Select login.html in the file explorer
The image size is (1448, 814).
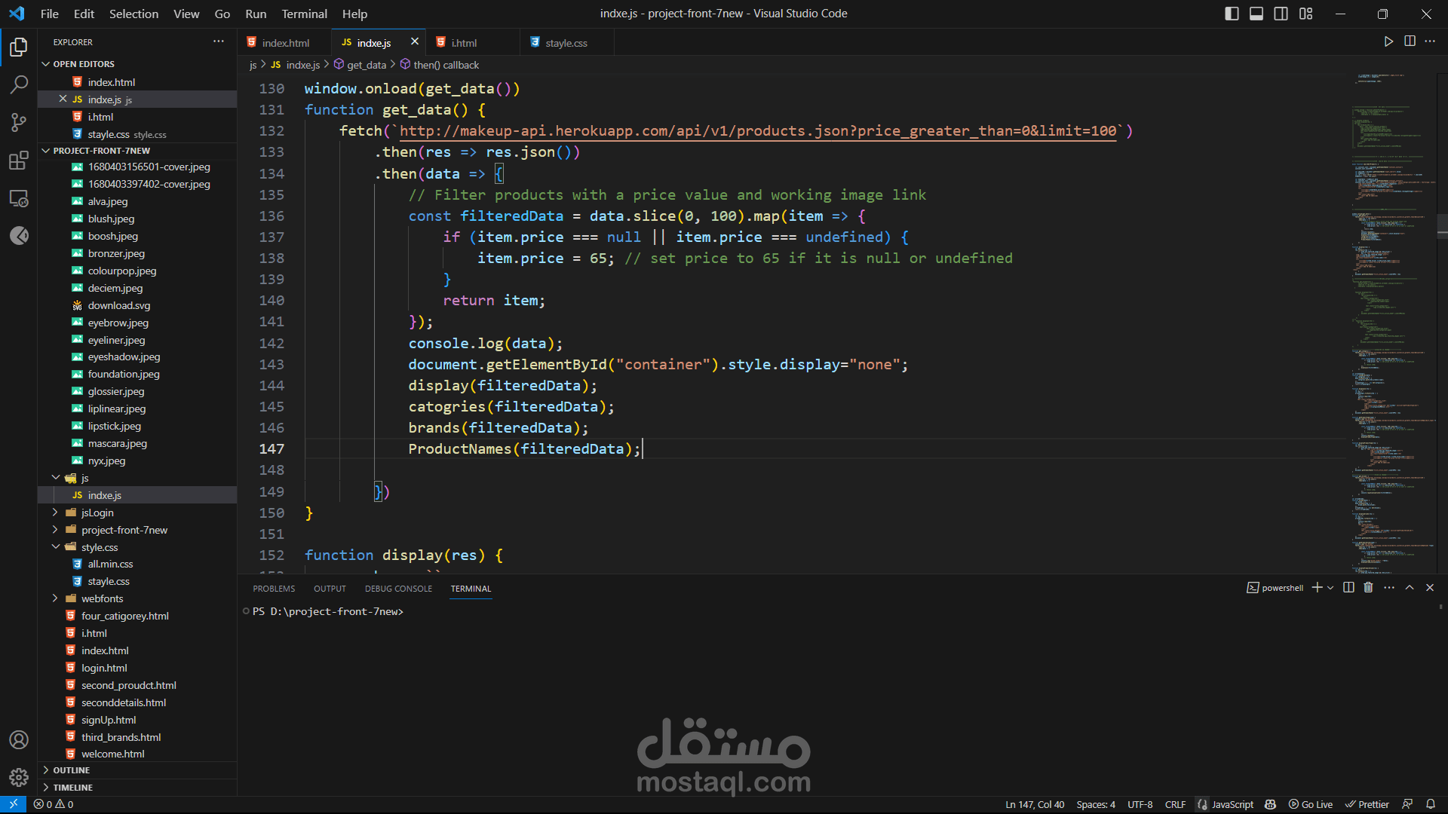tap(103, 667)
